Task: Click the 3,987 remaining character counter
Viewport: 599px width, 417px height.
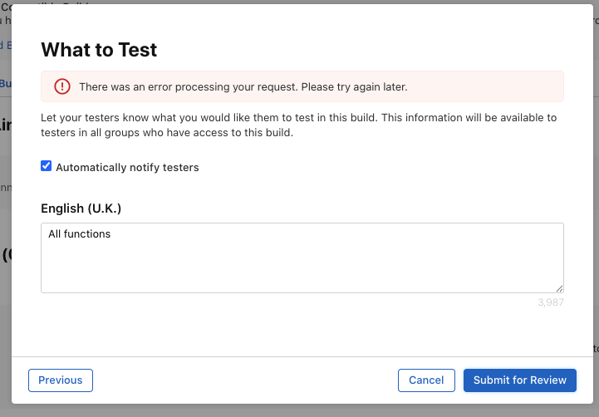Action: tap(550, 302)
